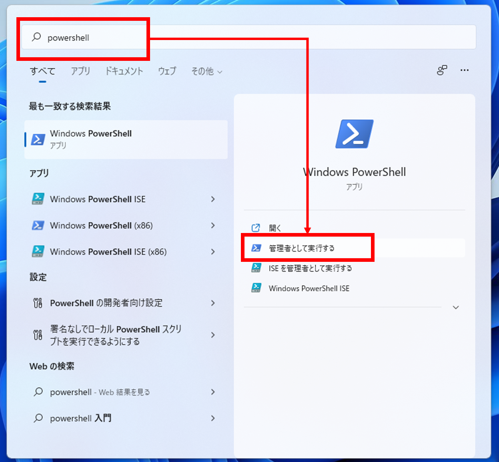Image resolution: width=499 pixels, height=462 pixels.
Task: Expand PowerShell の開発者向け設定 chevron
Action: (x=213, y=303)
